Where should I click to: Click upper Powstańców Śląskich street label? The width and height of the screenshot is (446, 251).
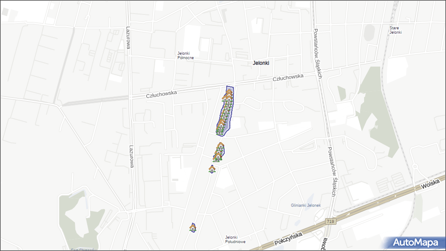318,53
